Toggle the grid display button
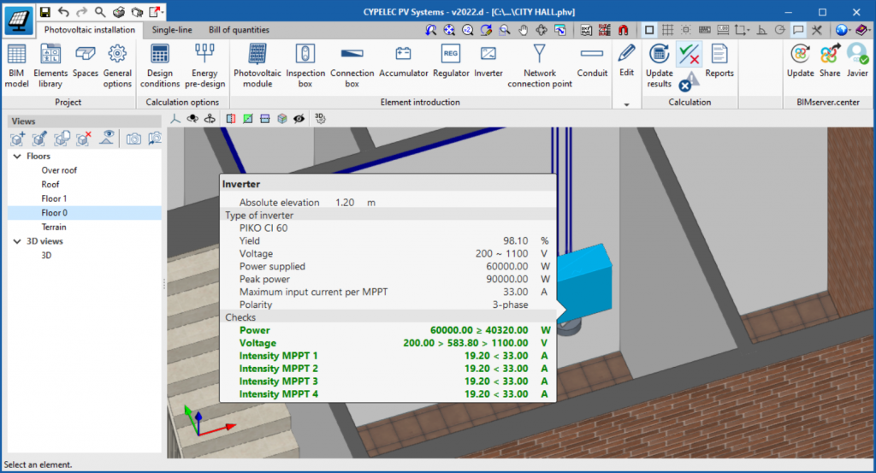876x473 pixels. tap(667, 30)
